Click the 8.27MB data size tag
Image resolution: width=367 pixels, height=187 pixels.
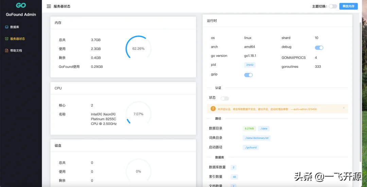click(x=249, y=128)
